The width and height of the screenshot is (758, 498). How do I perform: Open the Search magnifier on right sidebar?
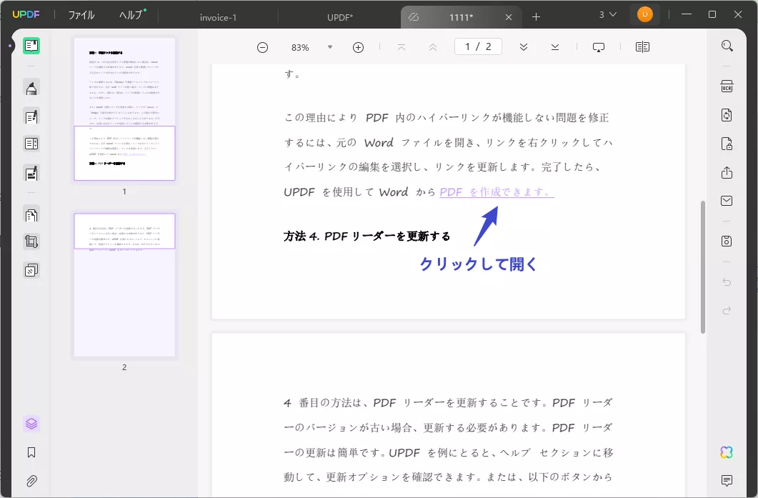click(x=727, y=46)
